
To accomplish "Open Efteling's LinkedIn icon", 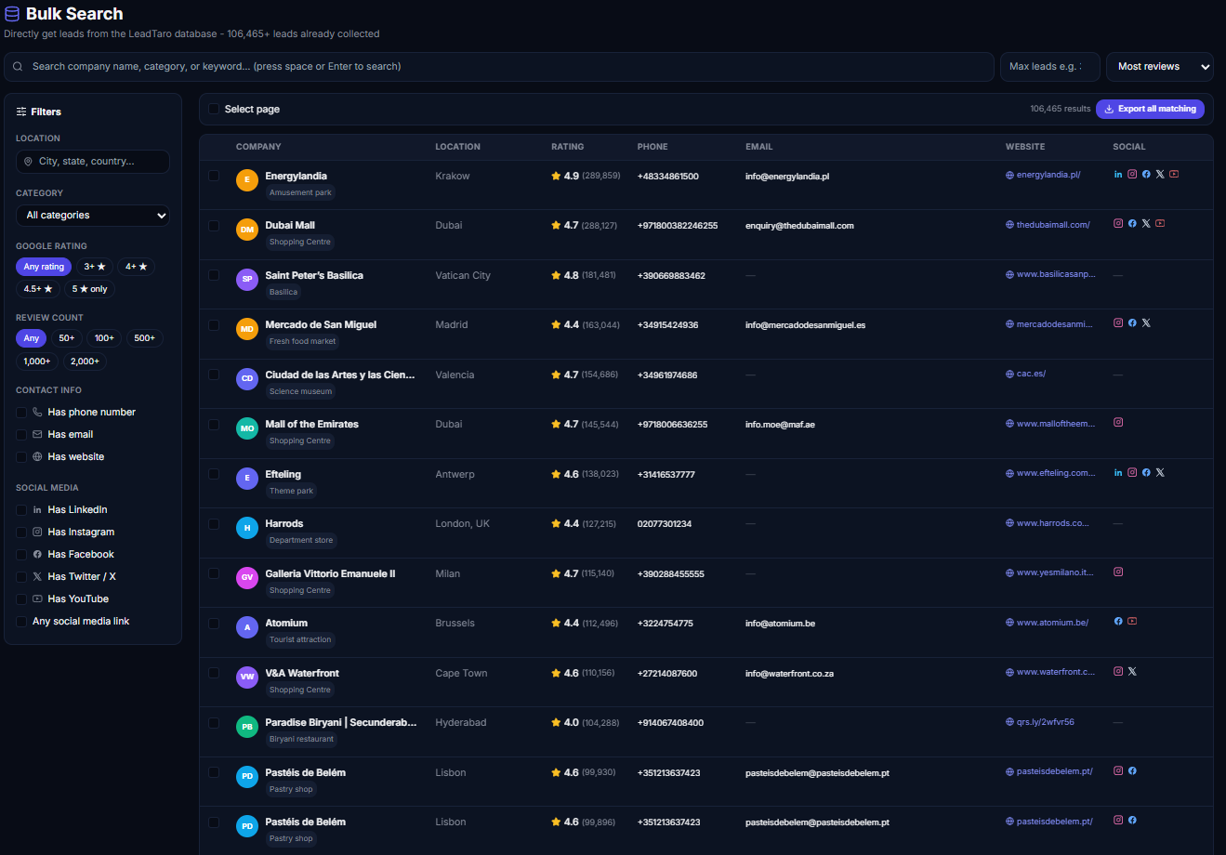I will 1118,473.
